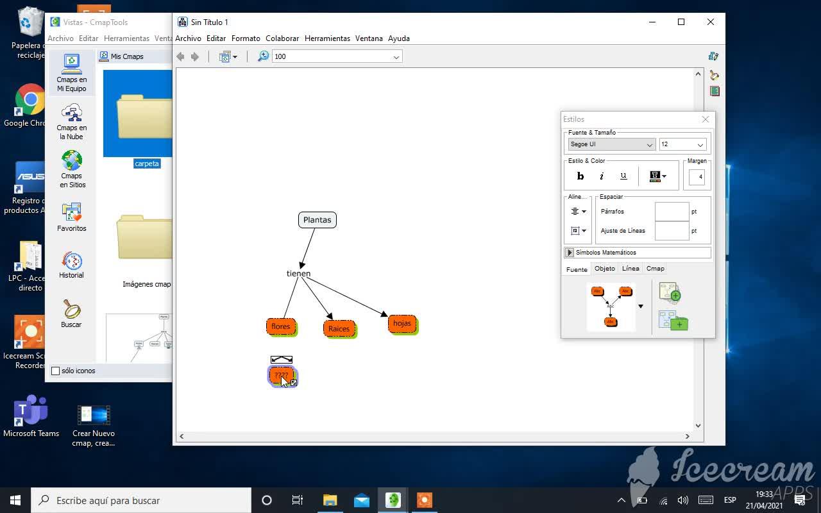
Task: Open File Explorer from the taskbar
Action: point(330,500)
